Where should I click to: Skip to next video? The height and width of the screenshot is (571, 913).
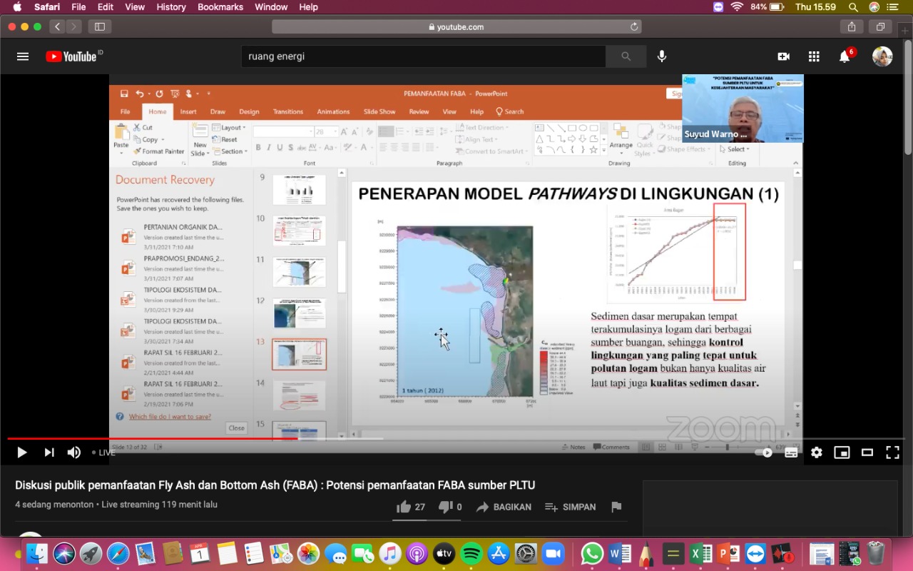49,453
